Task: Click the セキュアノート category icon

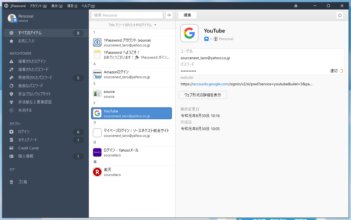Action: 11,140
